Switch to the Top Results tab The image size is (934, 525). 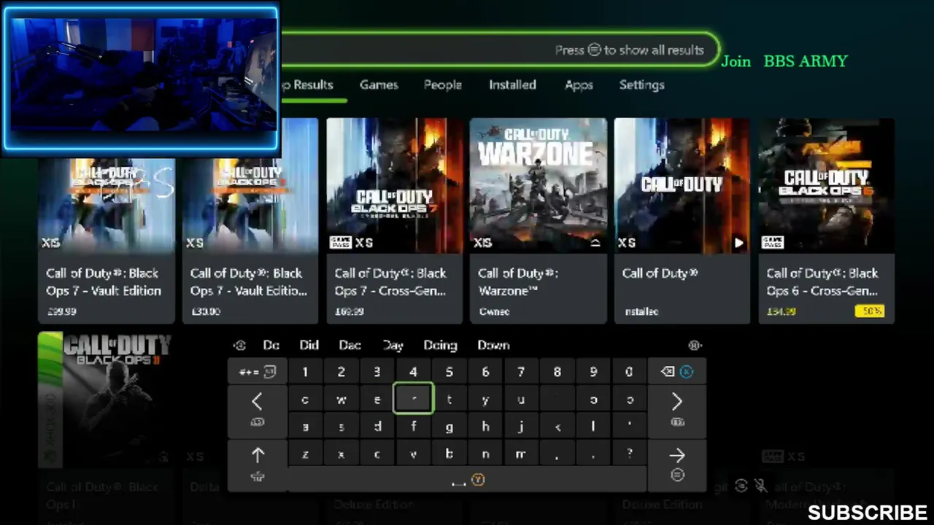(x=306, y=85)
